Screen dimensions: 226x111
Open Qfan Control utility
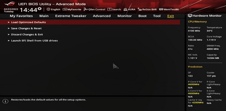[97, 9]
